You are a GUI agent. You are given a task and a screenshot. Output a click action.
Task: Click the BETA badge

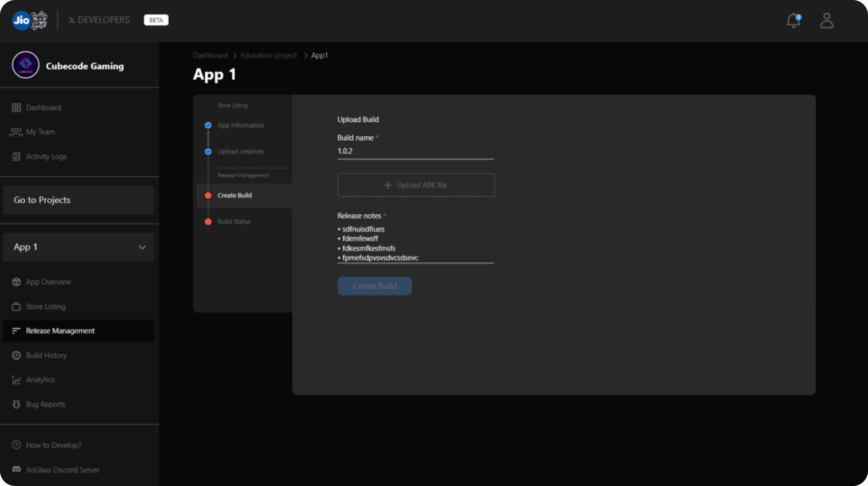click(156, 20)
